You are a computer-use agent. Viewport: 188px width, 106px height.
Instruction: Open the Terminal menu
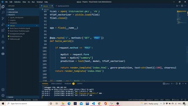(40, 2)
